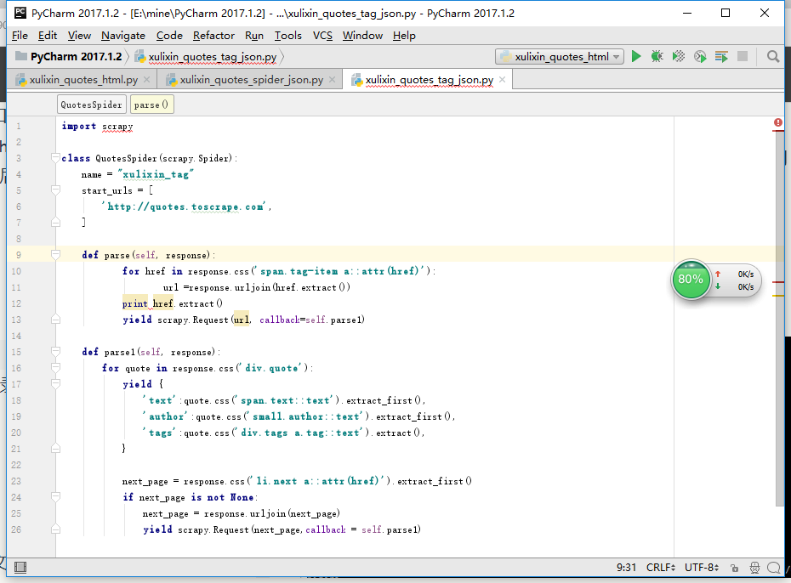Open the Window menu
The image size is (791, 583).
(362, 36)
